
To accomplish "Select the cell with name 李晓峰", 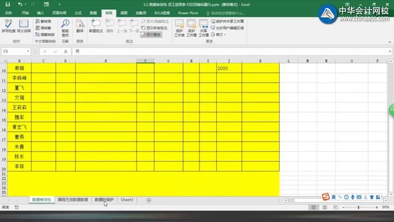I will 19,78.
